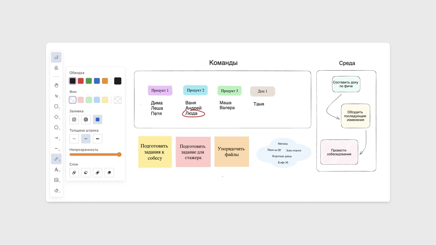Pick the Ellipse shape tool

56,127
